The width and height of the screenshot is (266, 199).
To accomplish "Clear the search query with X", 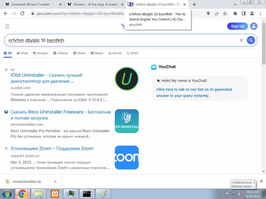I will click(x=241, y=40).
